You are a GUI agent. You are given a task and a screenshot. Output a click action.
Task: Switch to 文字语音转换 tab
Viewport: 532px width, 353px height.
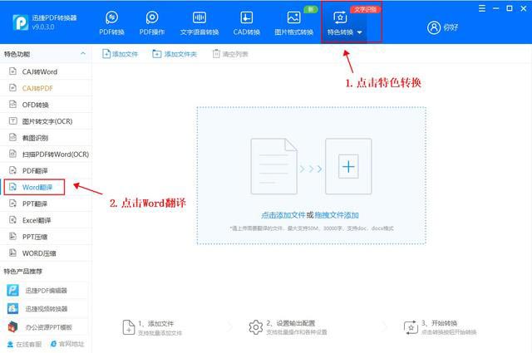point(199,22)
